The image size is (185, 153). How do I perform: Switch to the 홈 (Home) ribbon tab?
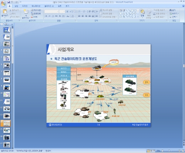(x=9, y=6)
